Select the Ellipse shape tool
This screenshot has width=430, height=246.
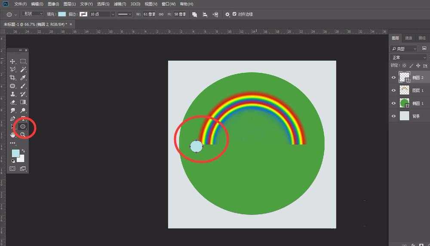pyautogui.click(x=23, y=127)
